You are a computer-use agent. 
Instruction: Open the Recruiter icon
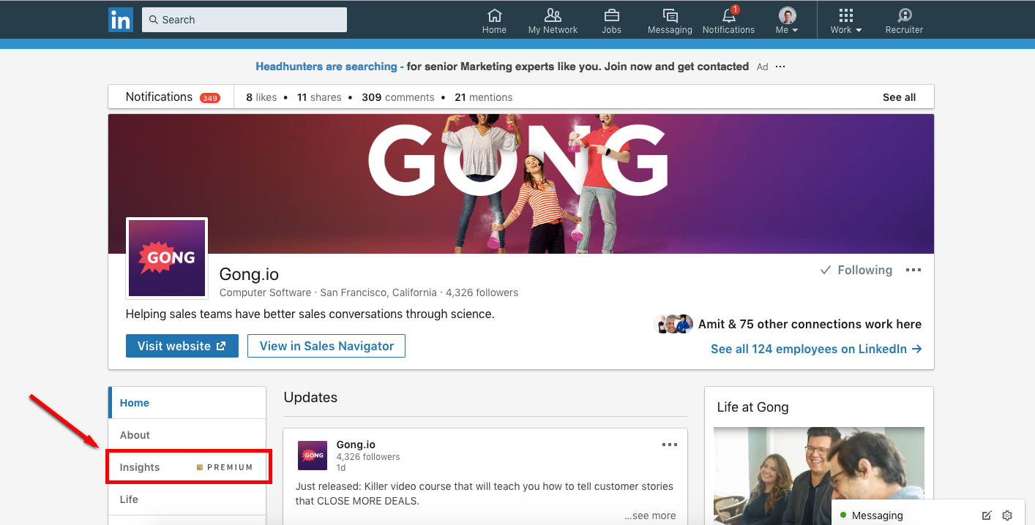904,20
